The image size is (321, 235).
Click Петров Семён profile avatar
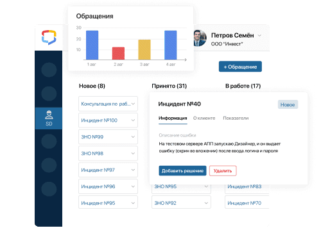coord(200,38)
